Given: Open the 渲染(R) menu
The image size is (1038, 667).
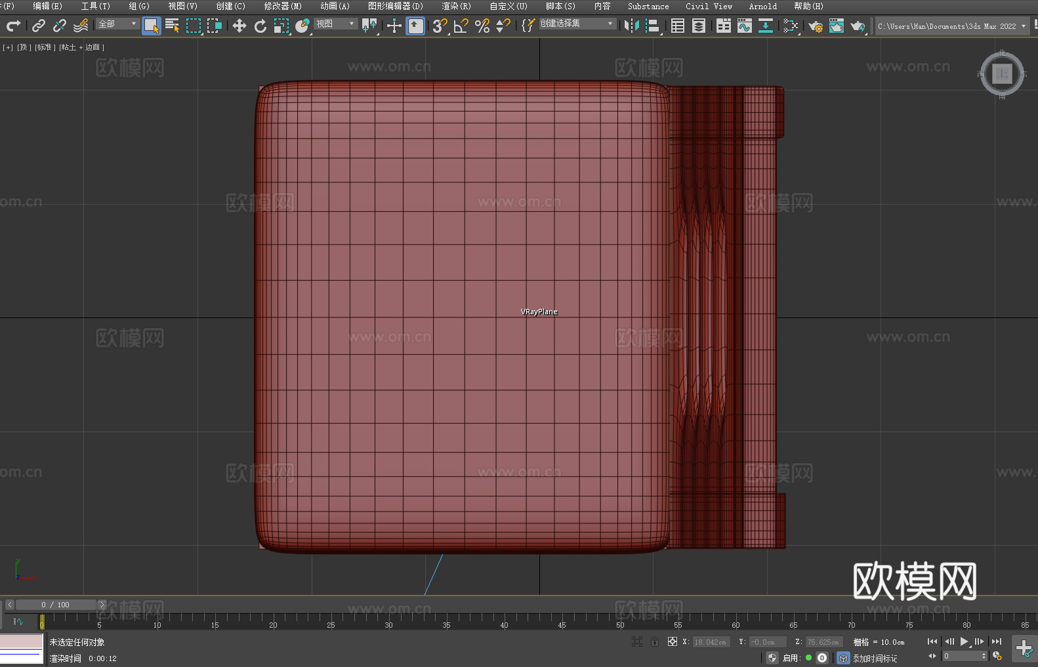Looking at the screenshot, I should [456, 7].
